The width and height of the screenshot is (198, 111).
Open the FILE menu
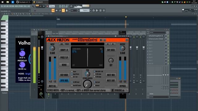pos(2,6)
